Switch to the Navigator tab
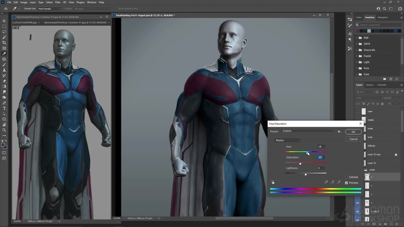Image resolution: width=404 pixels, height=227 pixels. [x=382, y=18]
